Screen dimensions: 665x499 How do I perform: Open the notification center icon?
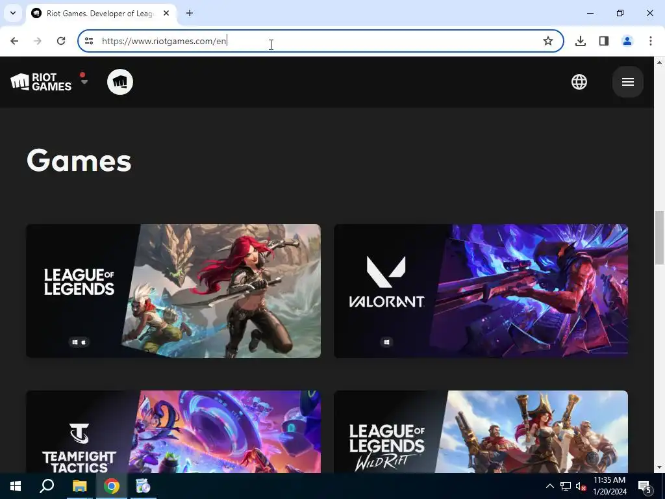645,486
